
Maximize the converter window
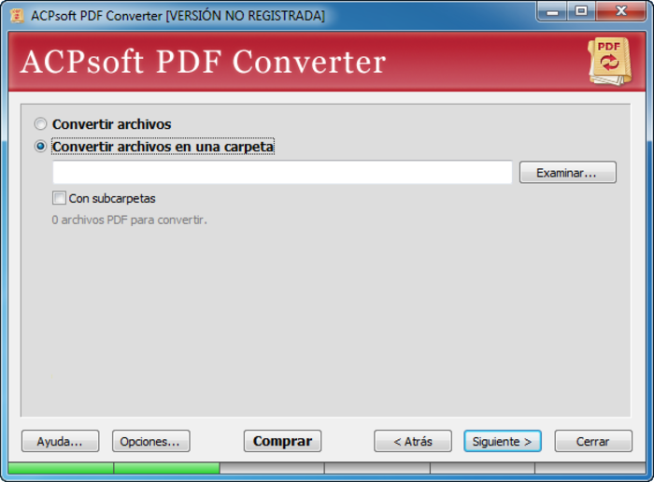click(x=581, y=12)
